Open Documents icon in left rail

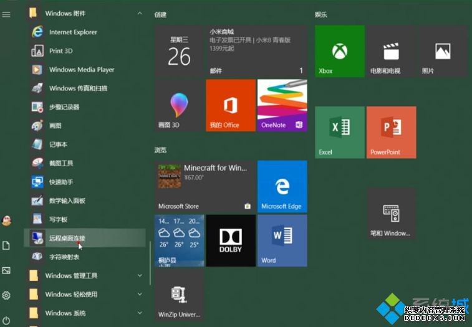point(6,245)
